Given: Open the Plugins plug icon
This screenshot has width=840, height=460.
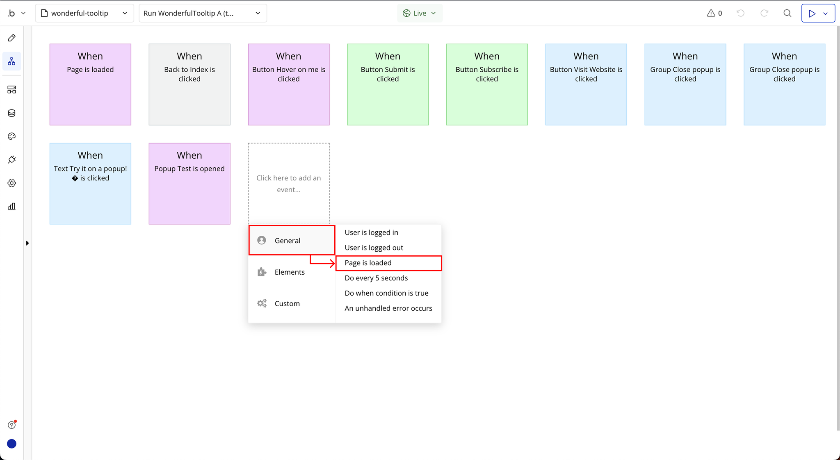Looking at the screenshot, I should coord(11,159).
